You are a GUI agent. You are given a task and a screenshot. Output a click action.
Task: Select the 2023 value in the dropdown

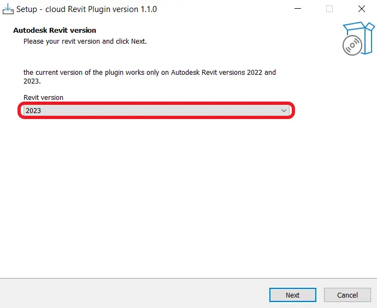point(33,110)
